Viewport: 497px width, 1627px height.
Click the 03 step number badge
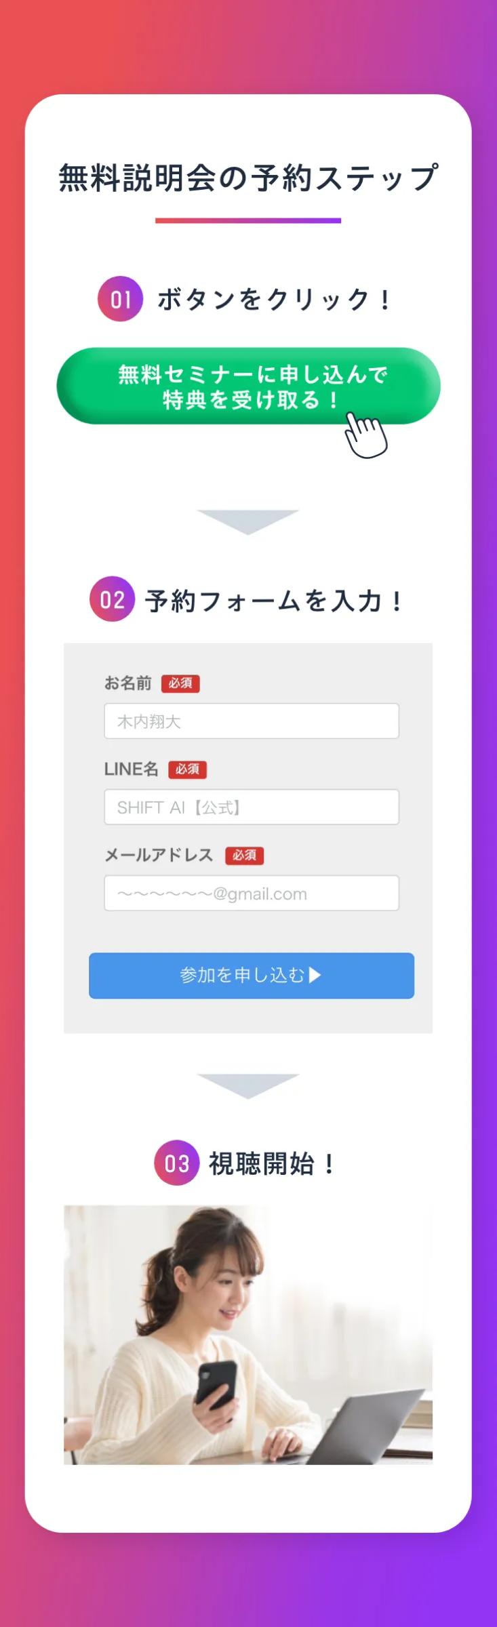coord(178,1163)
